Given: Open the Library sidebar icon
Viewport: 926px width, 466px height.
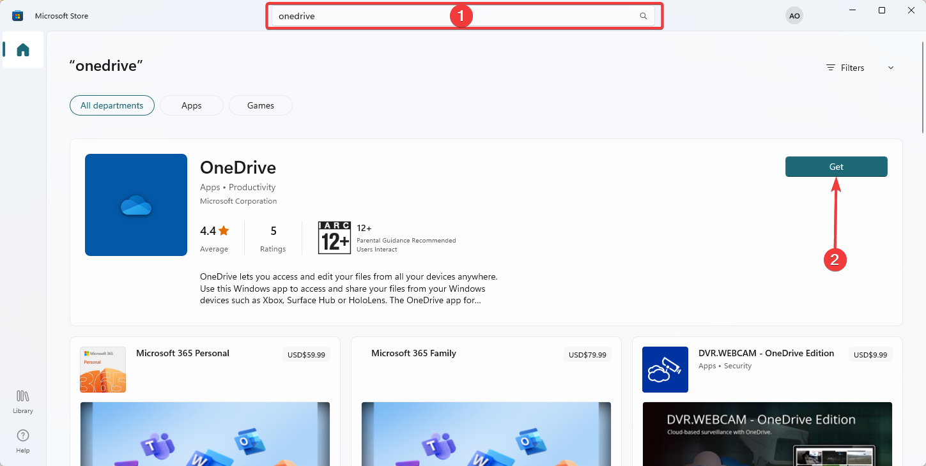Looking at the screenshot, I should 23,402.
